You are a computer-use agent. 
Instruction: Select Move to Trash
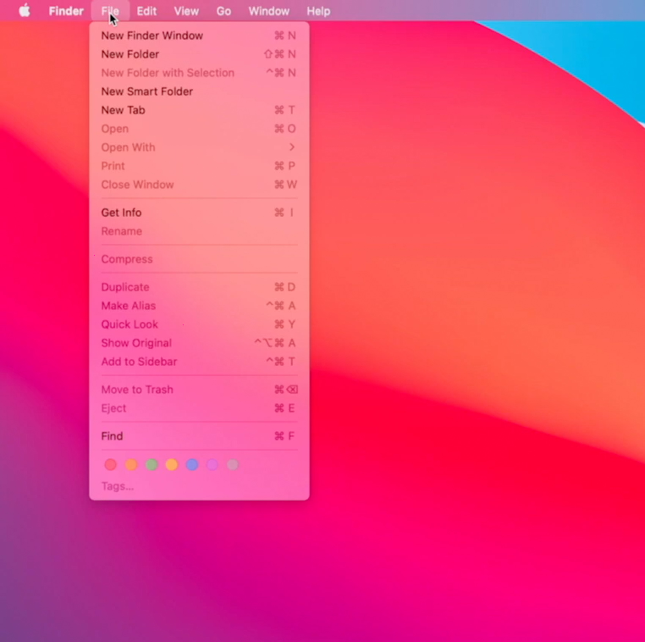[199, 389]
